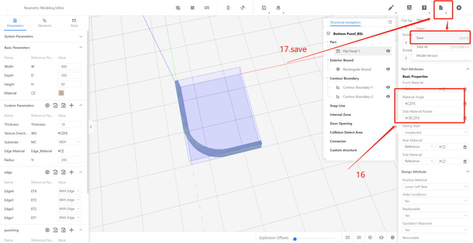Select Contour Boundary-2 in the tree
This screenshot has width=473, height=243.
[358, 97]
